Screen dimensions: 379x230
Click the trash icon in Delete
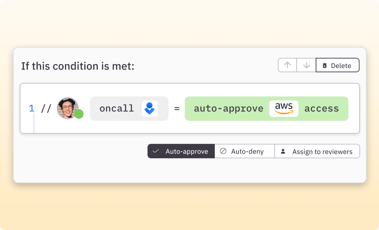(x=325, y=66)
